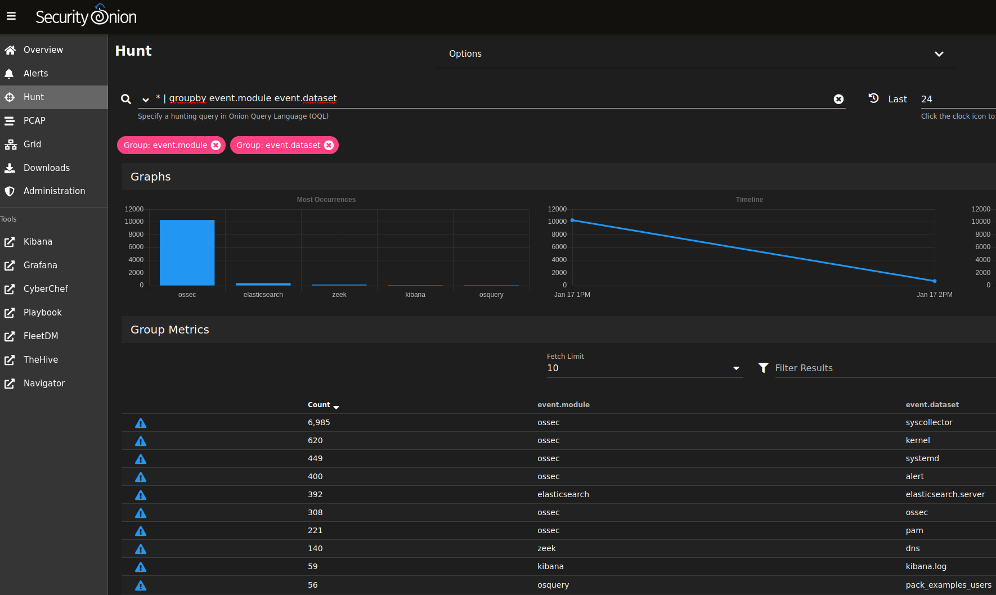Click the Grafana external link icon

click(10, 265)
